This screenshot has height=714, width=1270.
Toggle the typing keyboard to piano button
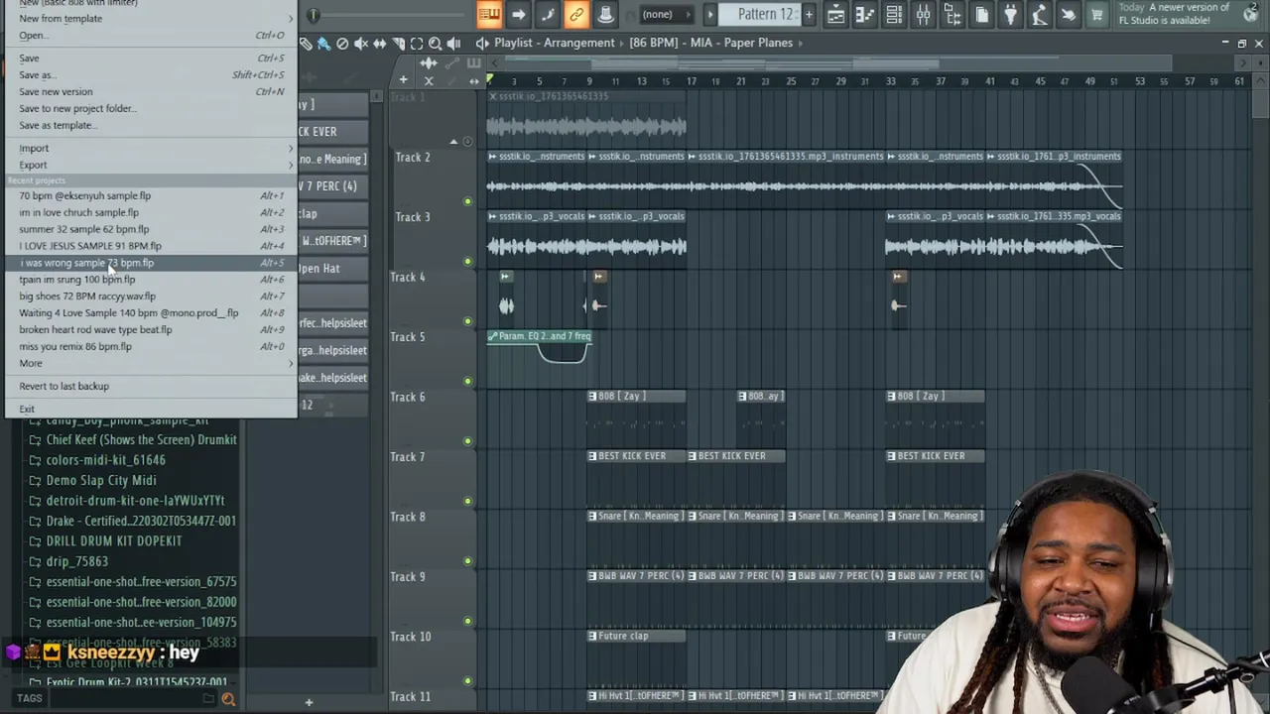[488, 14]
